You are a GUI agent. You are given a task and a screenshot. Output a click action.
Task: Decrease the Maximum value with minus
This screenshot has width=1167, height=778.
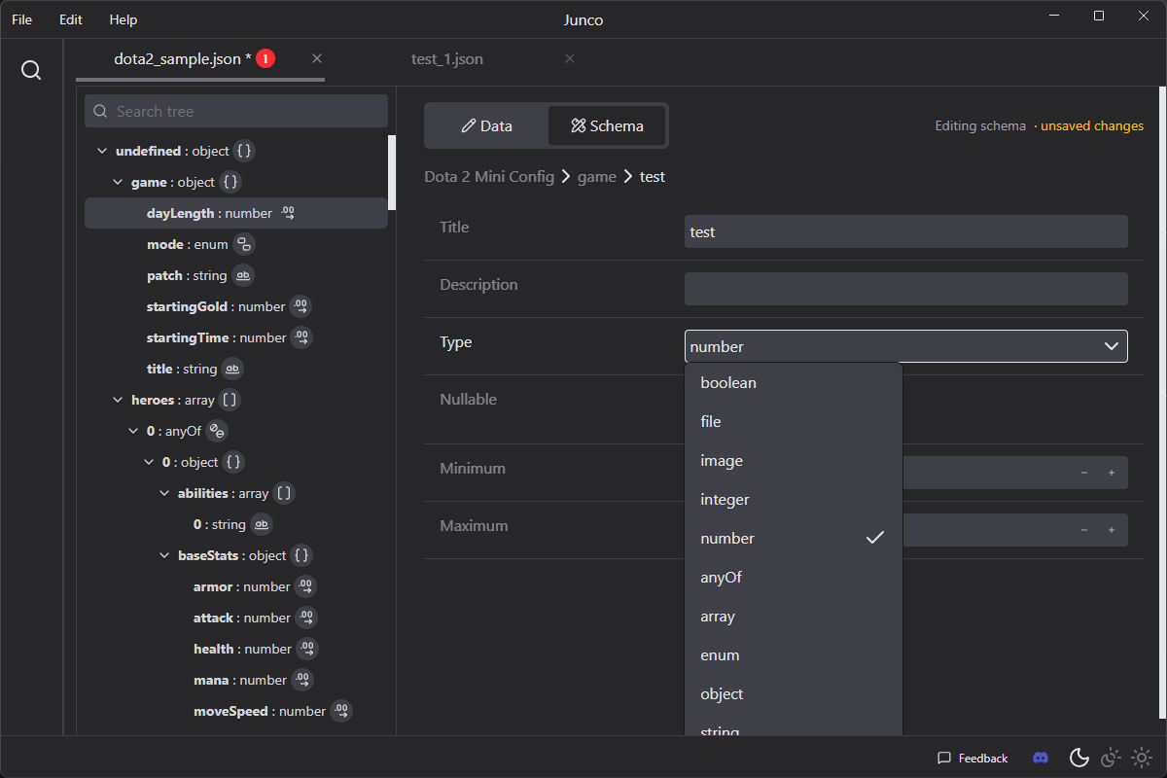coord(1084,530)
